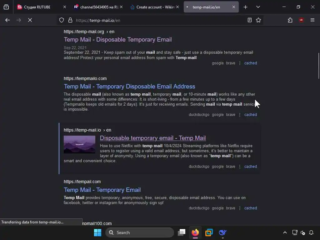Image resolution: width=320 pixels, height=240 pixels.
Task: Click google engine label on temp-mail.org result
Action: (218, 63)
